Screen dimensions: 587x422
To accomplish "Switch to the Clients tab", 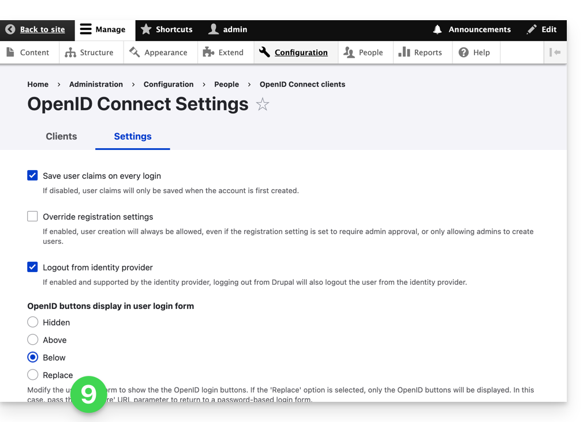I will pyautogui.click(x=61, y=137).
